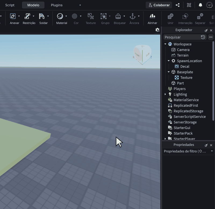Collapse the Baseplate tree node

point(169,72)
